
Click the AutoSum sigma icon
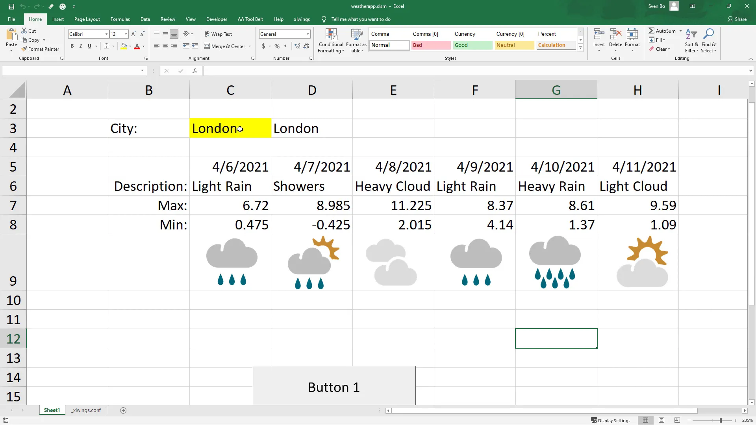point(652,31)
